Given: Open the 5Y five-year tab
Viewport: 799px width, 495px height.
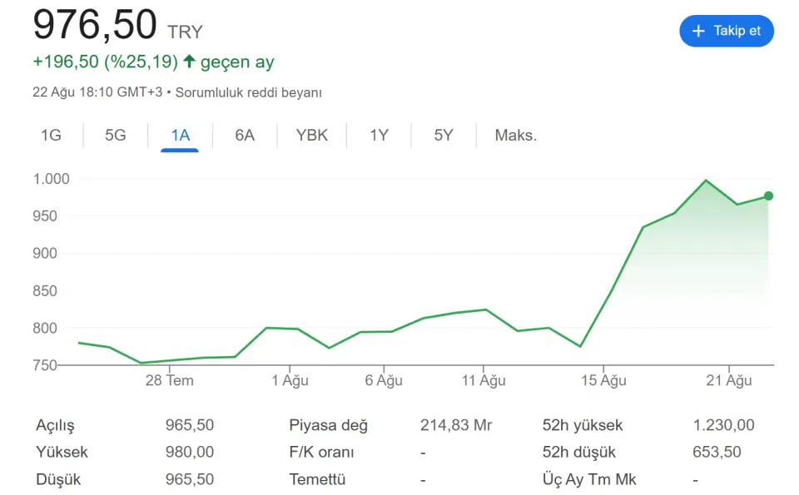Looking at the screenshot, I should (444, 136).
